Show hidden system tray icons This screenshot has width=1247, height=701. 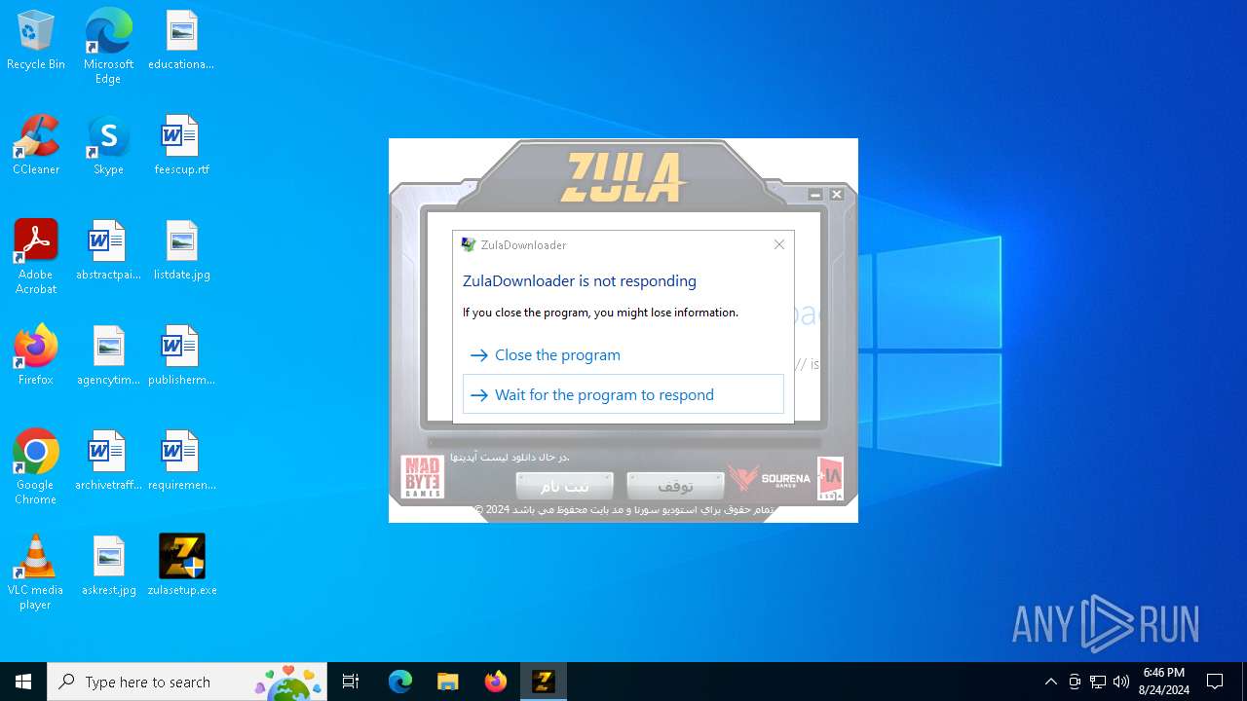tap(1050, 682)
